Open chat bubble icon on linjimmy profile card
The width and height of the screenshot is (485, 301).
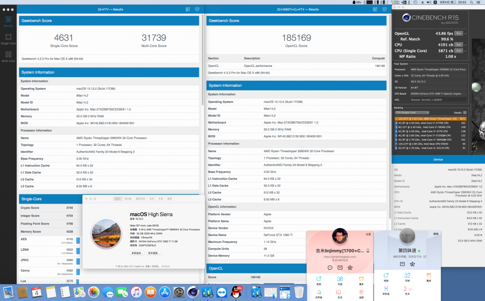tap(330, 268)
